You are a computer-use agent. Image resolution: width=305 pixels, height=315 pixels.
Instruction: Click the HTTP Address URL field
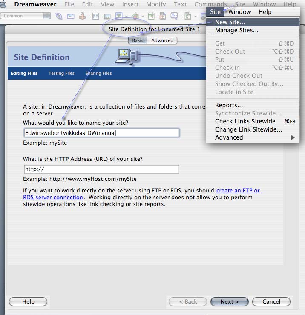102,169
